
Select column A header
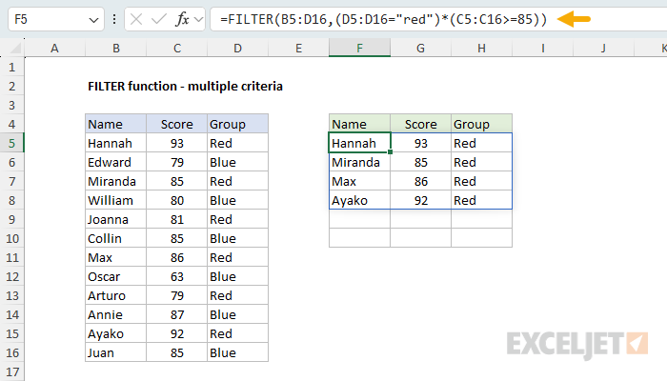pos(54,48)
